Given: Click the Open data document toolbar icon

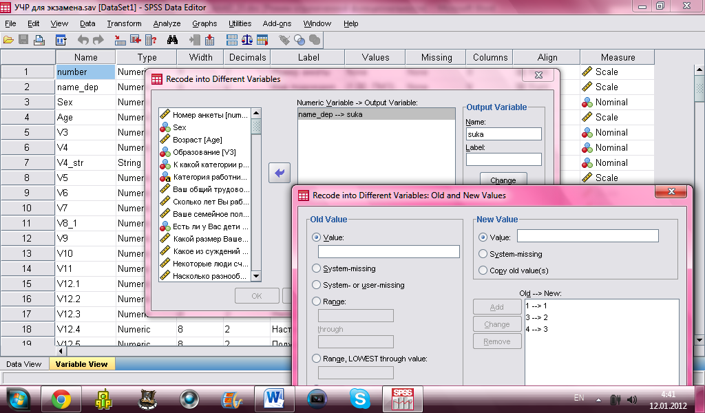Looking at the screenshot, I should point(8,40).
